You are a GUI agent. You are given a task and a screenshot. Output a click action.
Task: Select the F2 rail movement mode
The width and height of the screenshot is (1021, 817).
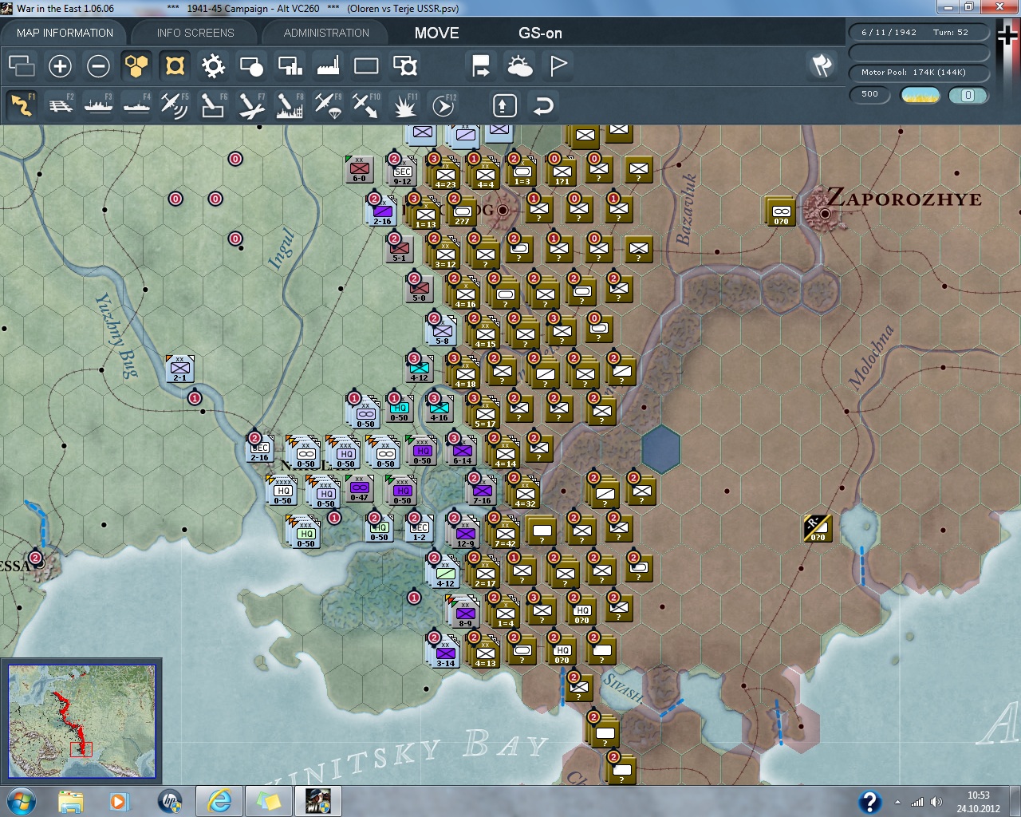(60, 105)
